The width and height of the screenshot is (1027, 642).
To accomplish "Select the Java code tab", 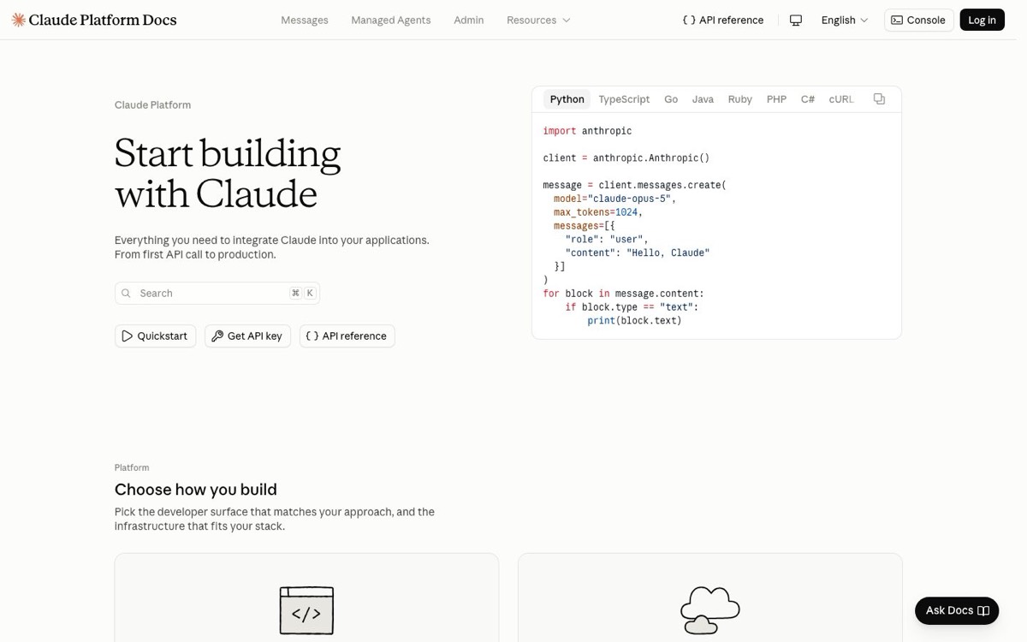I will tap(703, 99).
